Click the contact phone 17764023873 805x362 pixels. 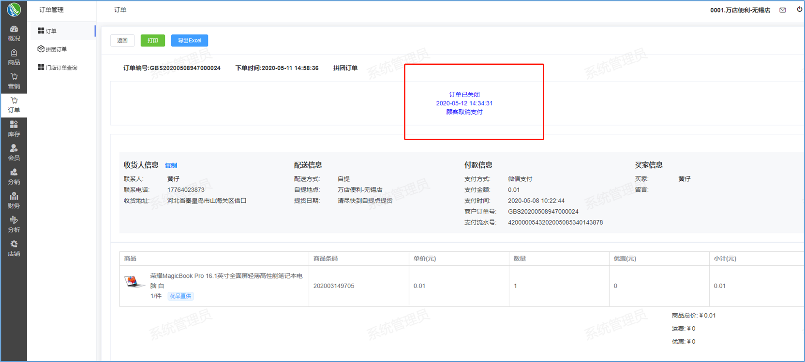pyautogui.click(x=186, y=190)
